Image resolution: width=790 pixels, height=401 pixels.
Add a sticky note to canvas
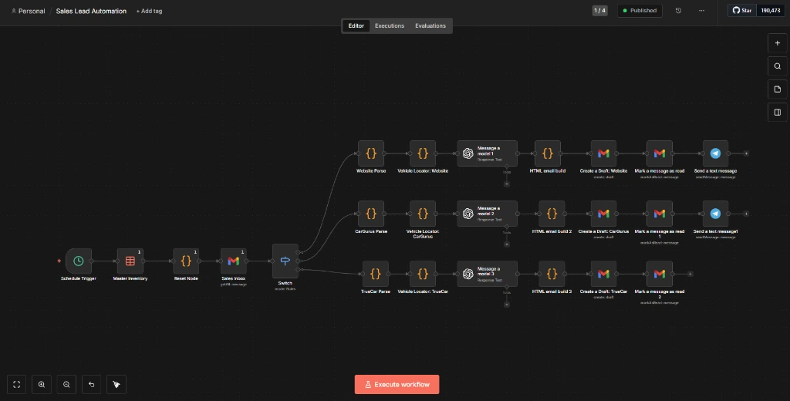point(778,89)
